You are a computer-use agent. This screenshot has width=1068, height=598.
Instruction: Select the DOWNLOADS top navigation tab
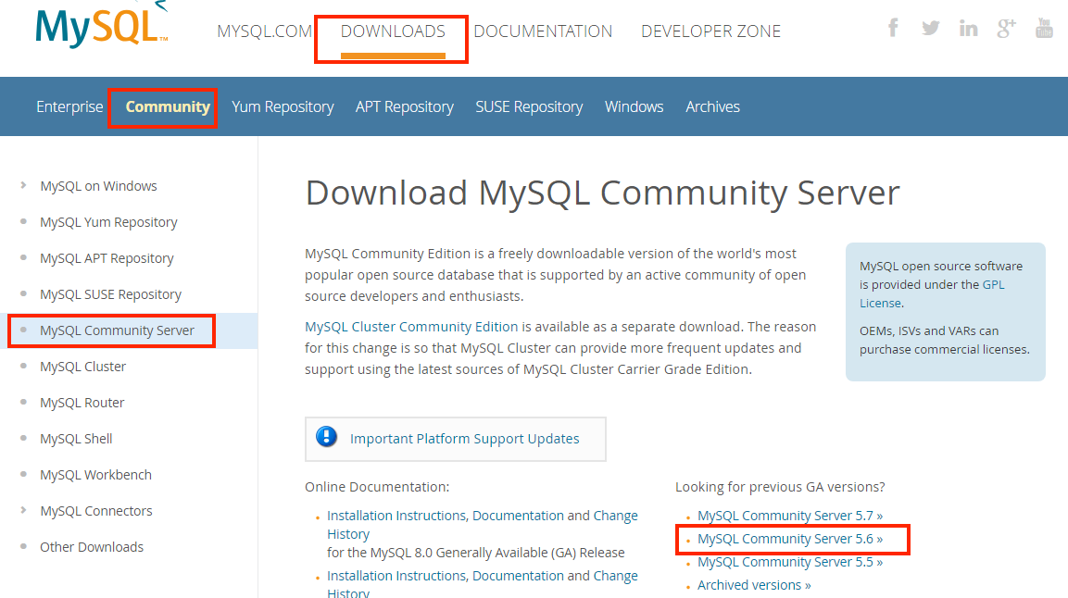(393, 31)
